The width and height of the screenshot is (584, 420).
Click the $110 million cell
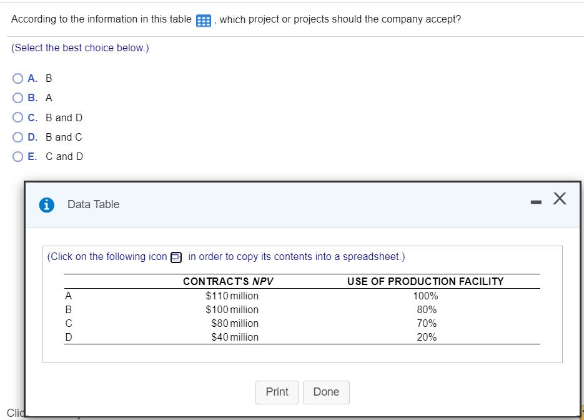coord(232,296)
